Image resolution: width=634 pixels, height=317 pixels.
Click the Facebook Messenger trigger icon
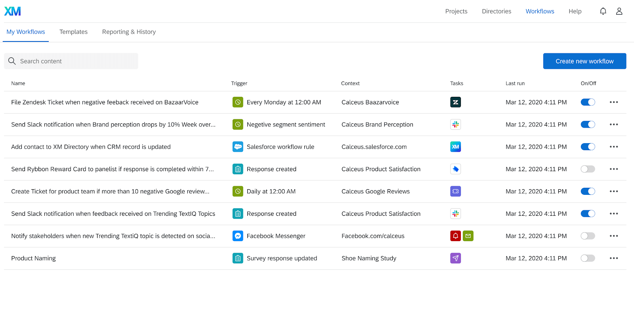pyautogui.click(x=238, y=236)
